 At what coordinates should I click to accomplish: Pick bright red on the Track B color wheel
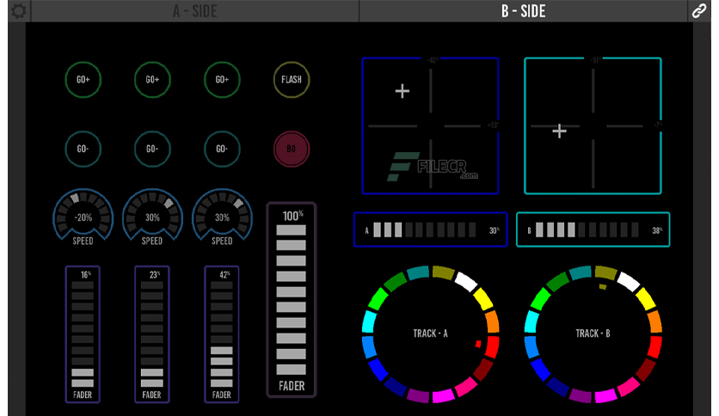[654, 347]
